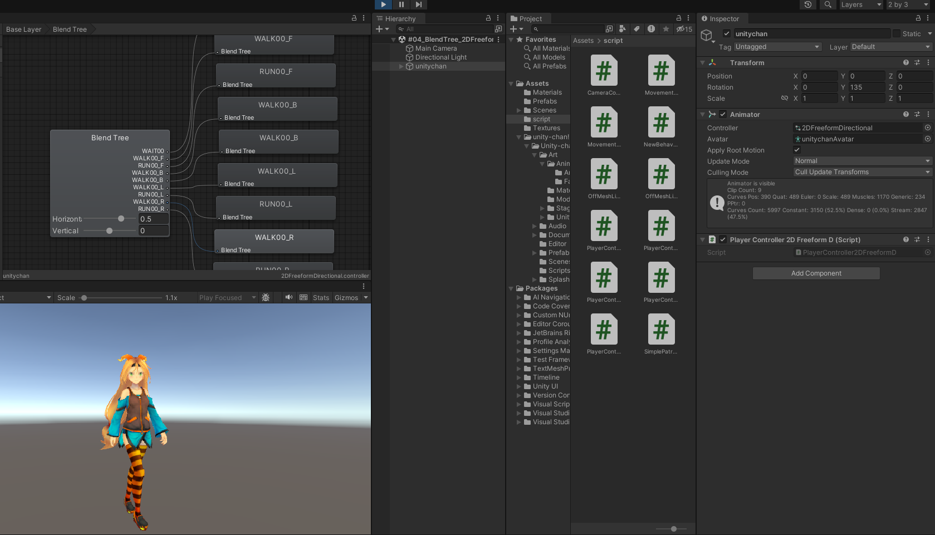Toggle the Animator component enabled checkbox

click(723, 114)
